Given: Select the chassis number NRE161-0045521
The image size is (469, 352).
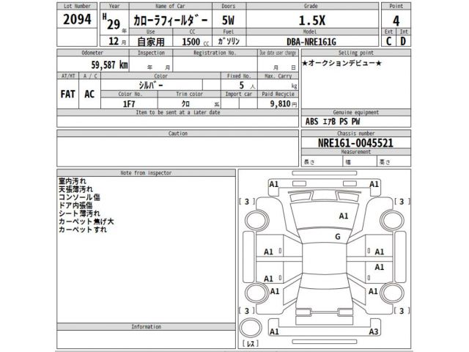Looking at the screenshot, I should coord(355,143).
